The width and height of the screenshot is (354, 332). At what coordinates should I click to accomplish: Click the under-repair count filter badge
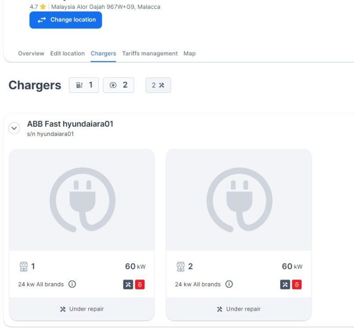pyautogui.click(x=158, y=85)
